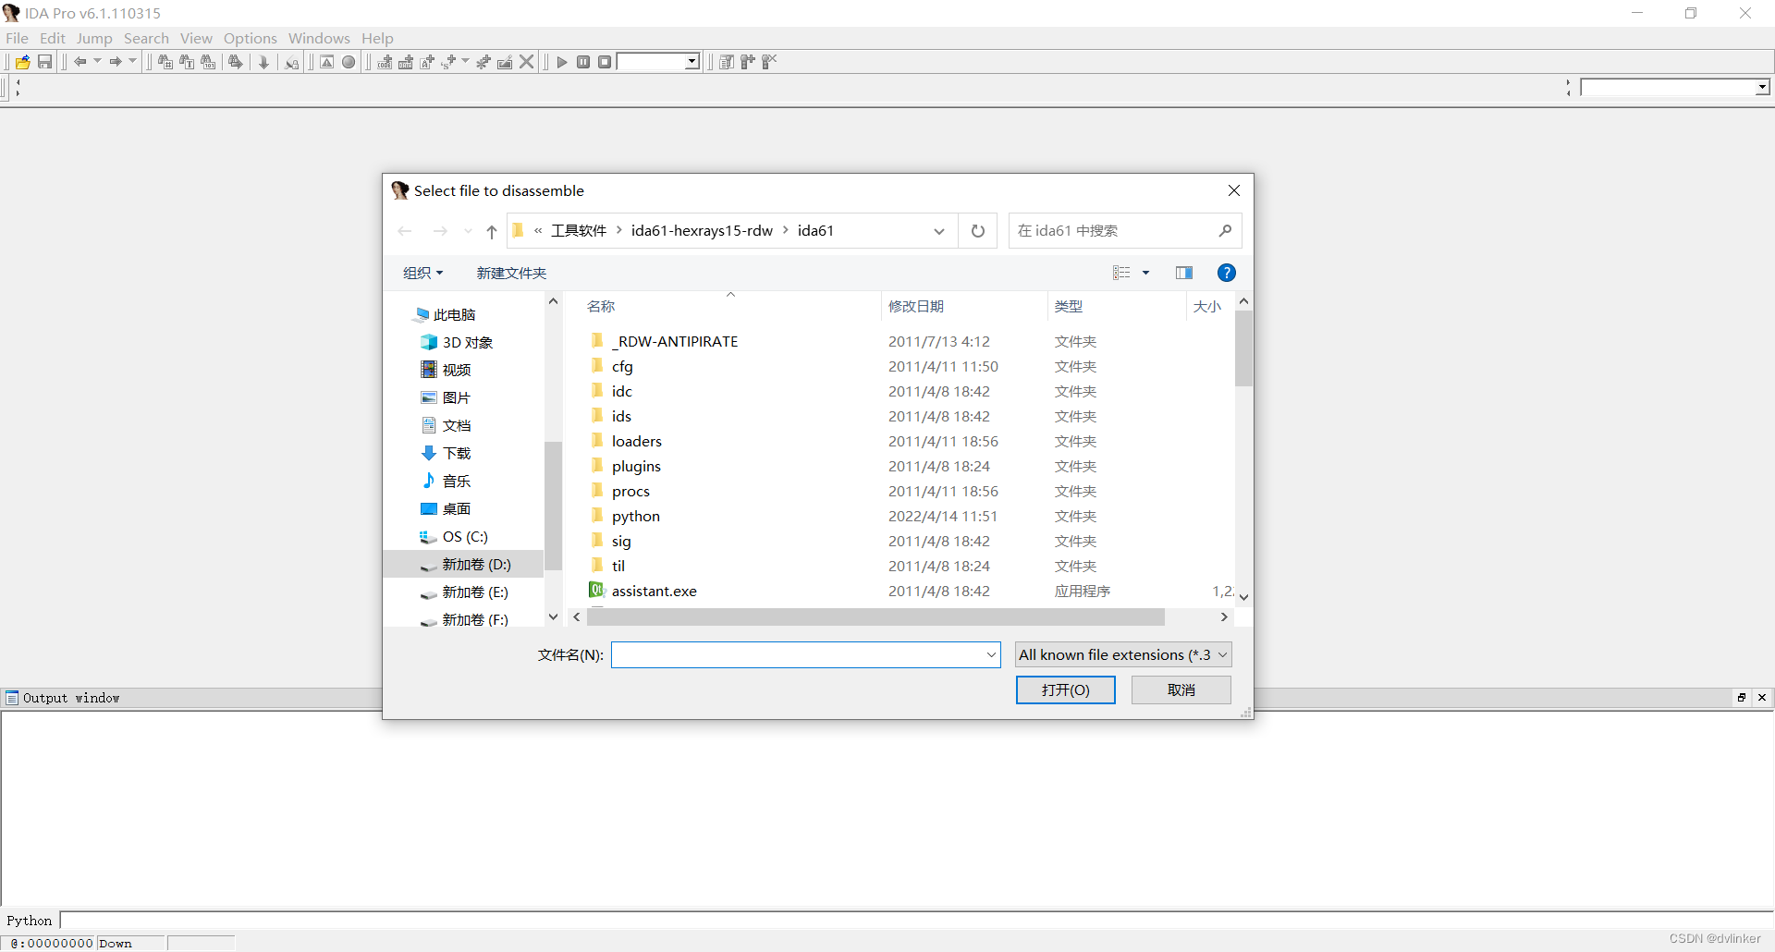Open the Edit menu
Viewport: 1775px width, 952px height.
53,38
